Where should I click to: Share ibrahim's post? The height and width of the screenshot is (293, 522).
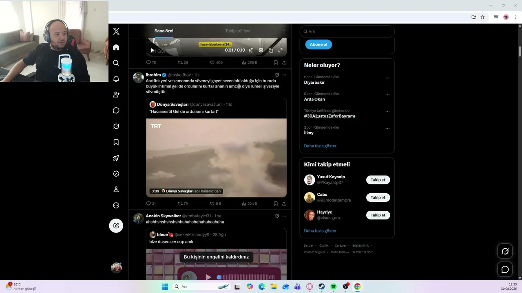[x=284, y=203]
